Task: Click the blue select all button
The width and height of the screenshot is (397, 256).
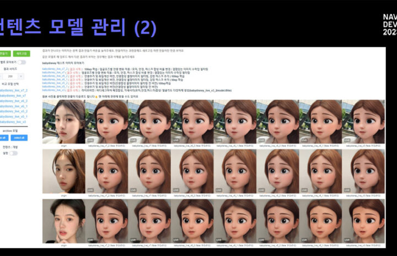Action: [19, 138]
